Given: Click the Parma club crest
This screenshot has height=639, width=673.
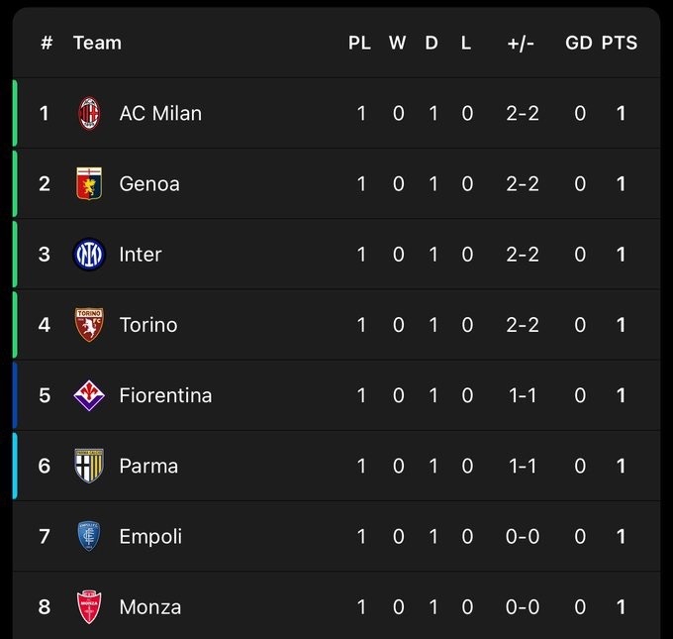Looking at the screenshot, I should [x=90, y=466].
